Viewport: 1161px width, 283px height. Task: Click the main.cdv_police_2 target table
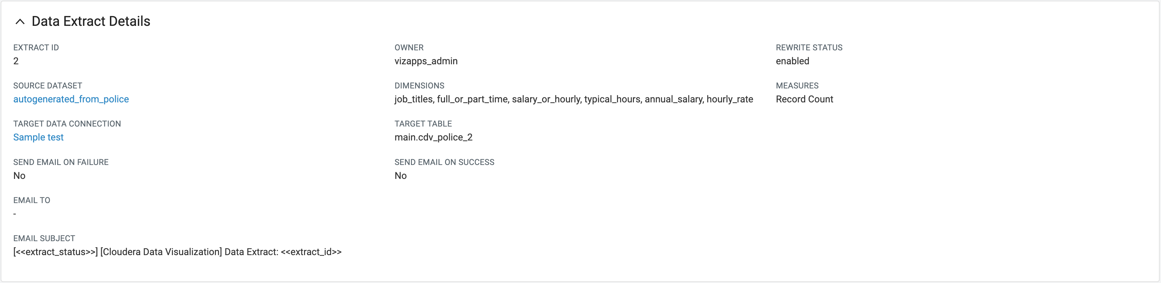(x=433, y=137)
